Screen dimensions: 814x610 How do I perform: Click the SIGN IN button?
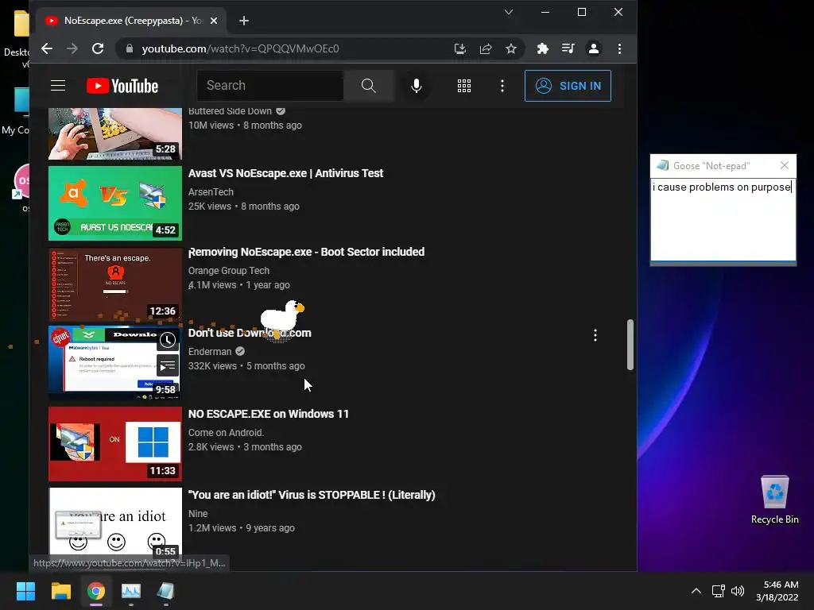568,86
